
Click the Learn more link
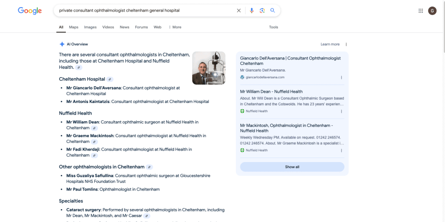click(330, 44)
